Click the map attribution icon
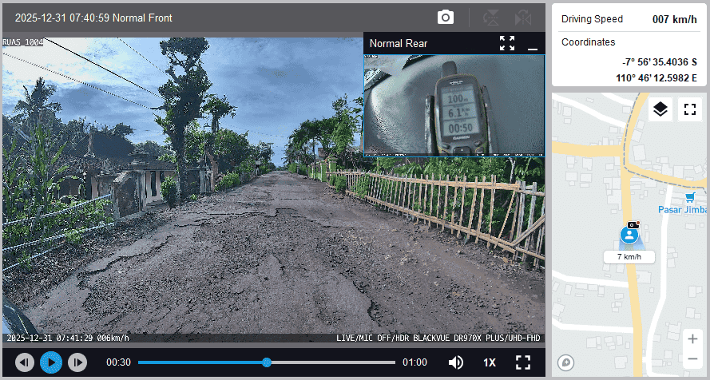The image size is (710, 380). coord(566,362)
